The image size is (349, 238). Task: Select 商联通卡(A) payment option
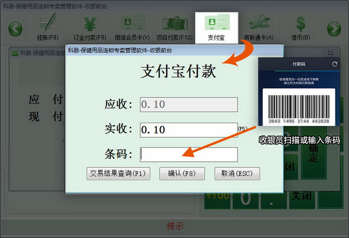pos(259,27)
